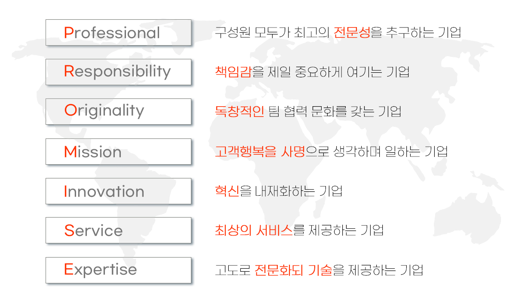The image size is (516, 301).
Task: Click the red letter S in Service
Action: (x=69, y=230)
